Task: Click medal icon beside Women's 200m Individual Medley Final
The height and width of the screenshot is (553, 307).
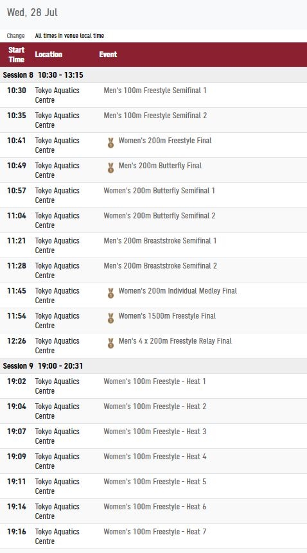Action: point(110,293)
